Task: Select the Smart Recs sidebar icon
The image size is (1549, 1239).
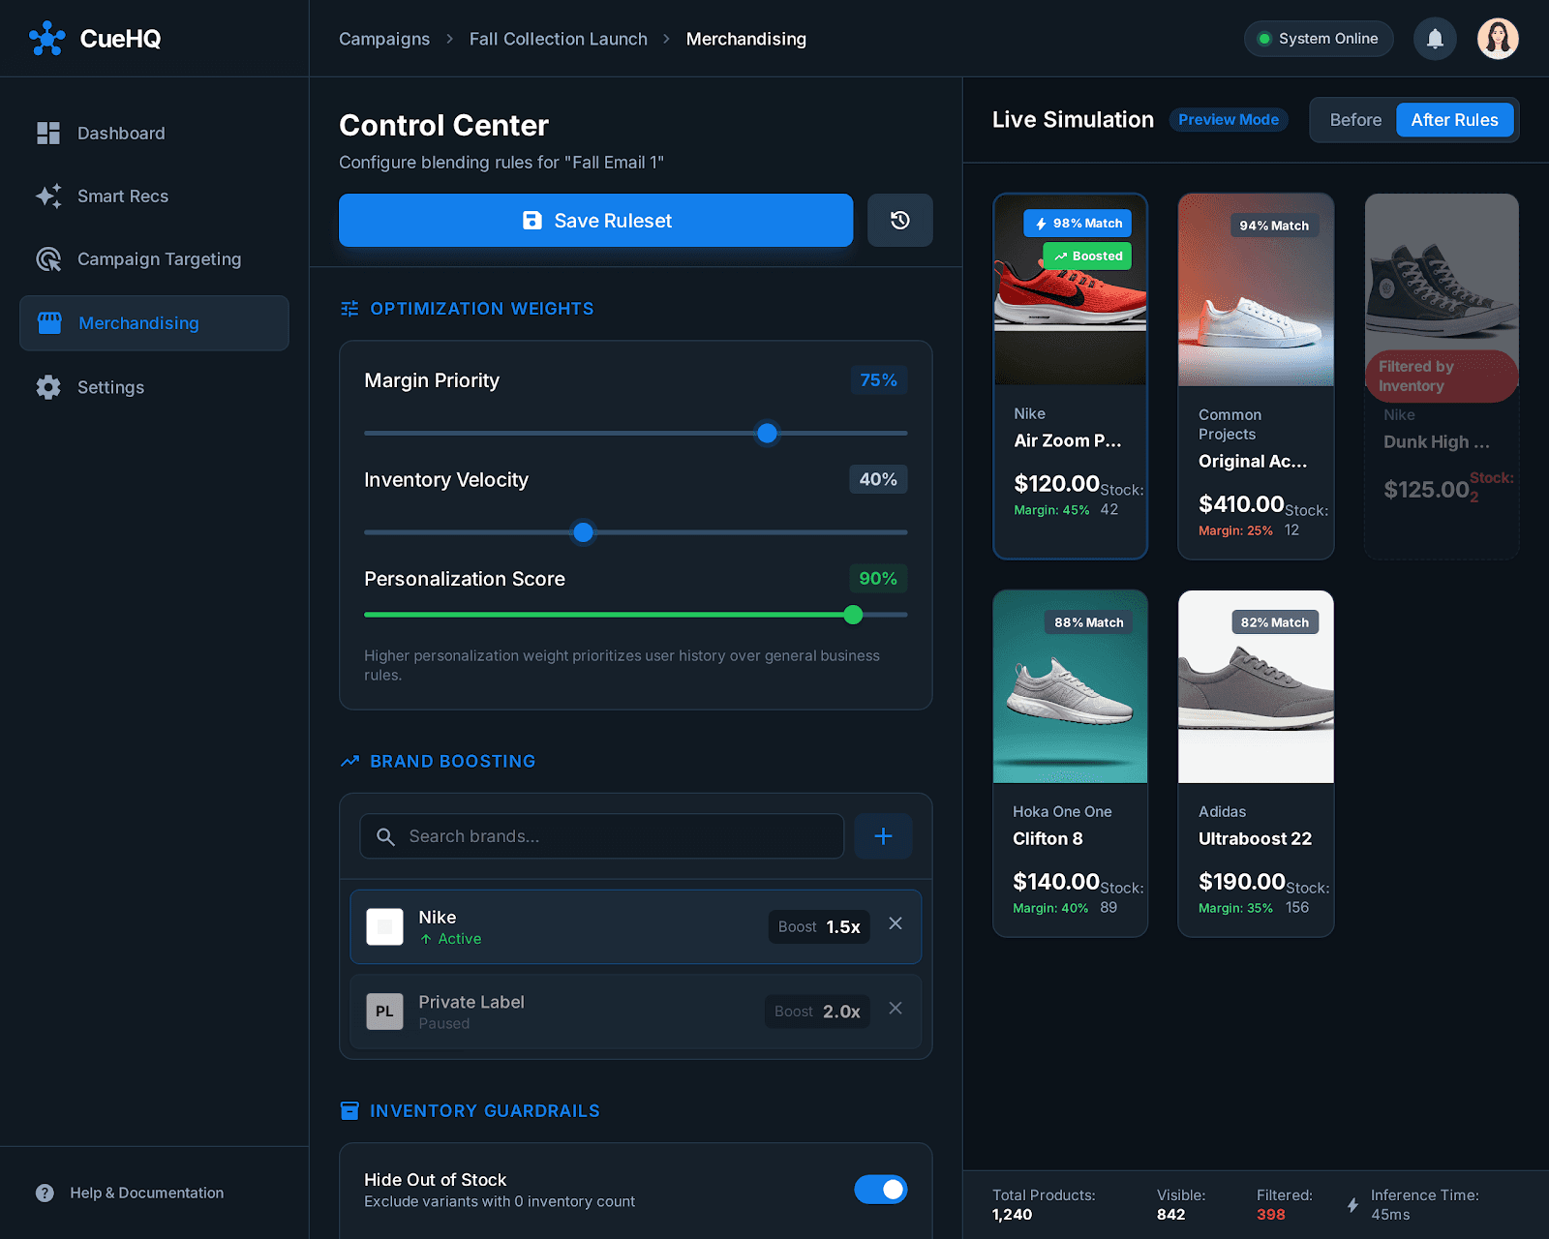Action: pos(48,196)
